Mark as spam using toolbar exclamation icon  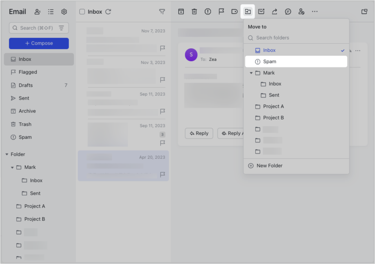[x=208, y=12]
